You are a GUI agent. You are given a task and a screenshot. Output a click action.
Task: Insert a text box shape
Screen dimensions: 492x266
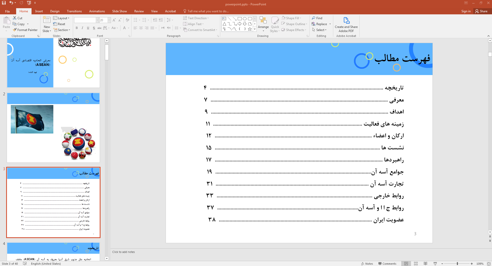224,18
